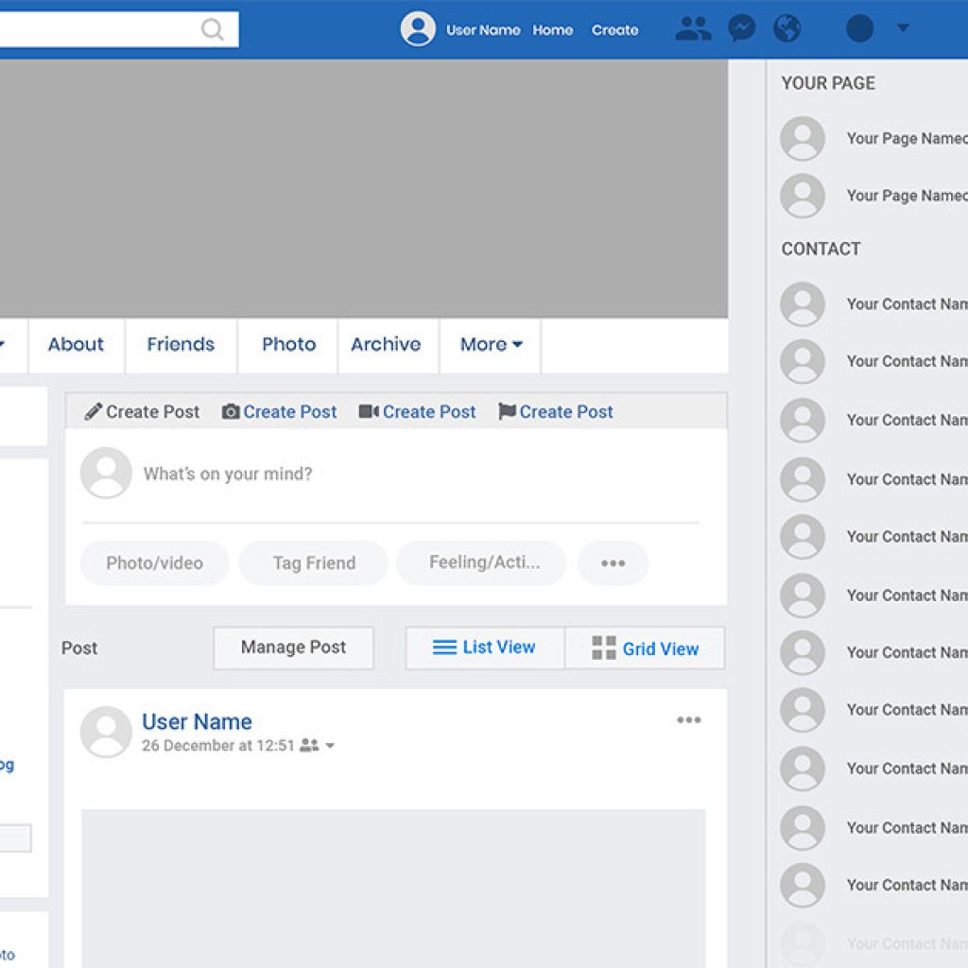Click the pencil Create Post option
Screen dimensions: 968x968
coord(143,412)
